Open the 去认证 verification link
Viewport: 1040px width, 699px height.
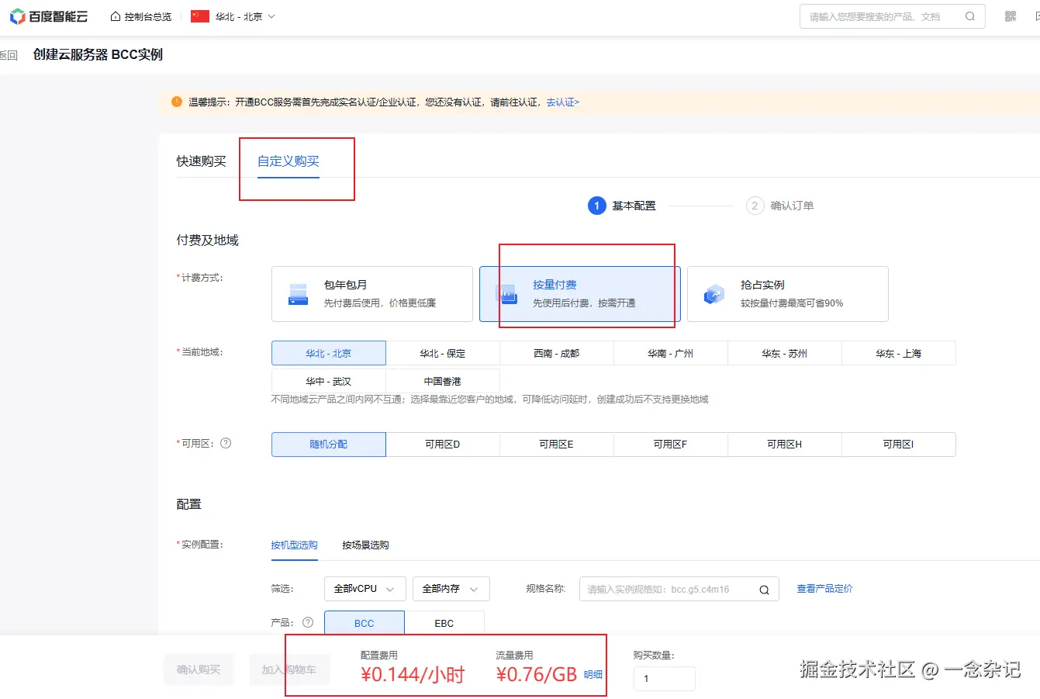[x=562, y=102]
